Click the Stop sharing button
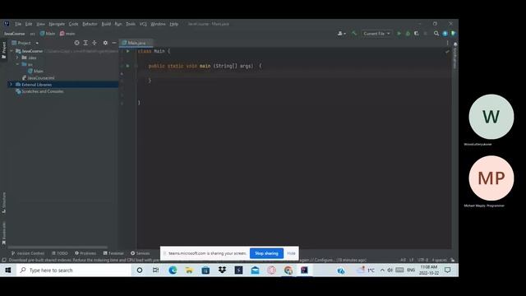Screen dimensions: 526x296 coord(266,253)
